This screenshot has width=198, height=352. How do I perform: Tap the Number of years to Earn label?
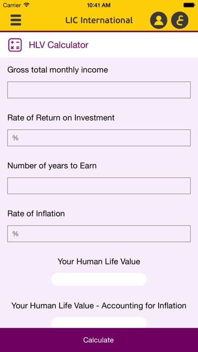tap(52, 166)
